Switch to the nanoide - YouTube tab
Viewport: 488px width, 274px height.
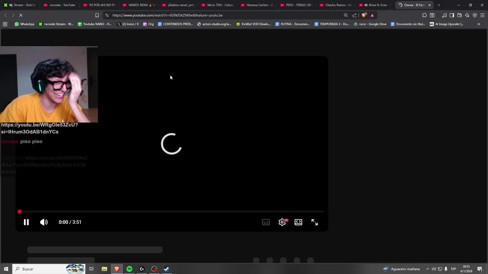pyautogui.click(x=59, y=5)
